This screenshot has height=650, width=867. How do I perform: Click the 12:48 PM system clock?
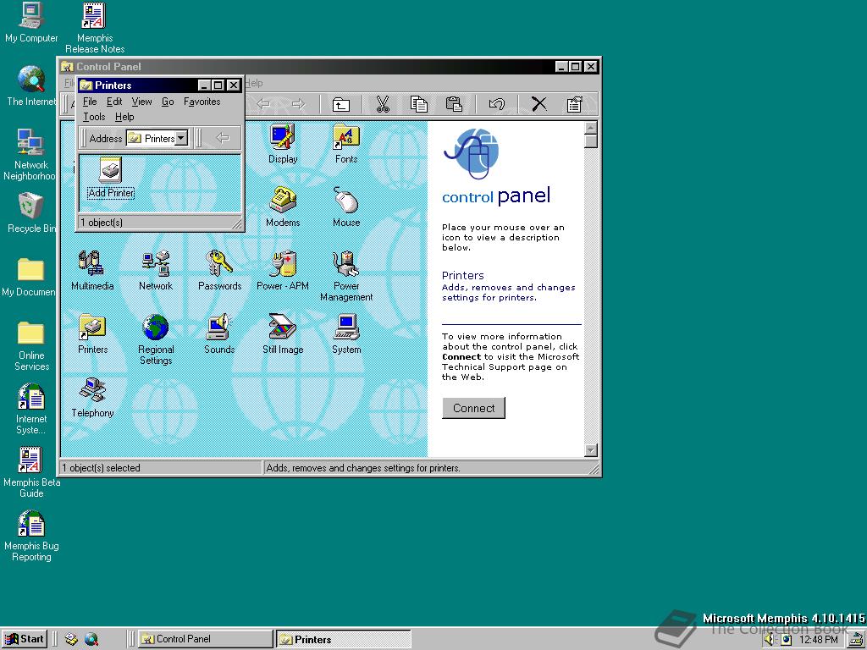pos(819,640)
